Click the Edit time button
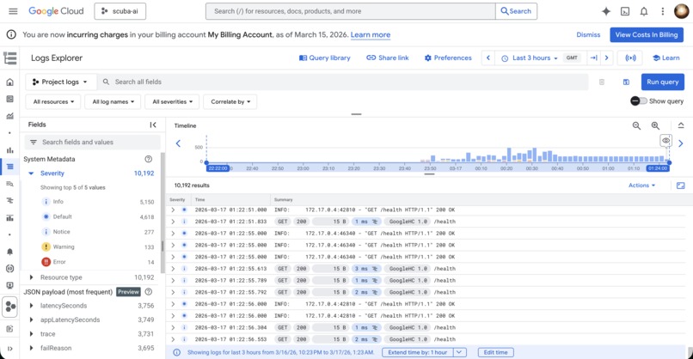This screenshot has width=693, height=359. click(495, 352)
